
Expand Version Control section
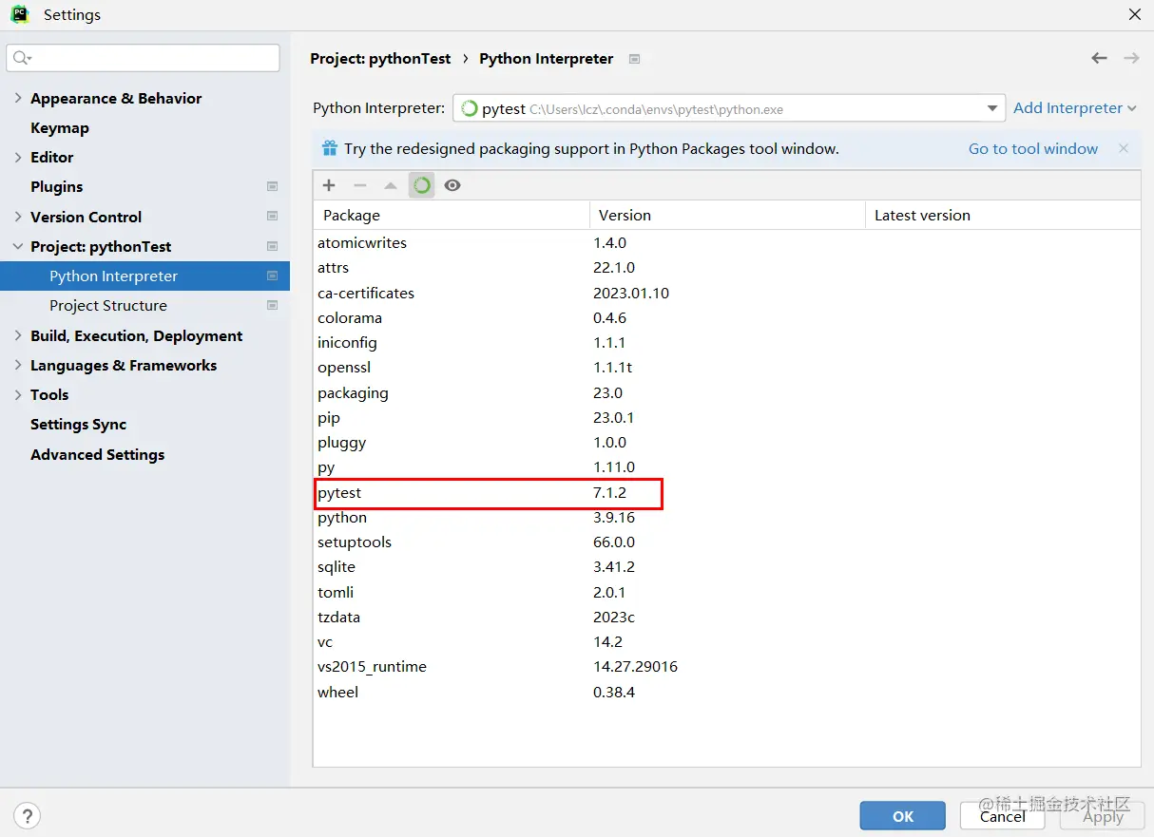(18, 217)
